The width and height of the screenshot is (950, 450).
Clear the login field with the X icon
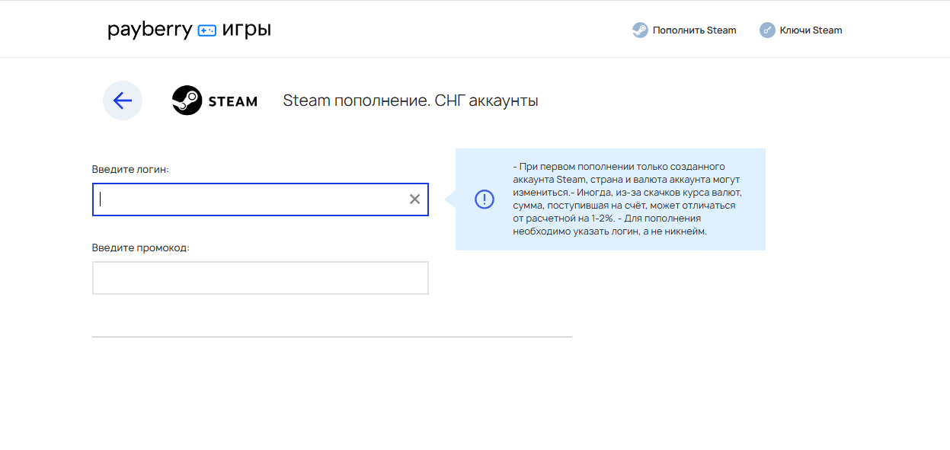pos(414,199)
